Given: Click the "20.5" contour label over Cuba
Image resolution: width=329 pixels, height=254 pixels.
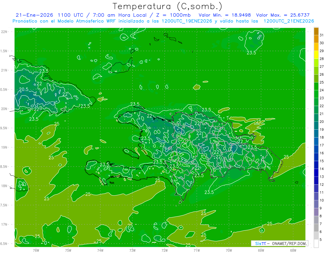Looking at the screenshot, I should click(24, 89).
